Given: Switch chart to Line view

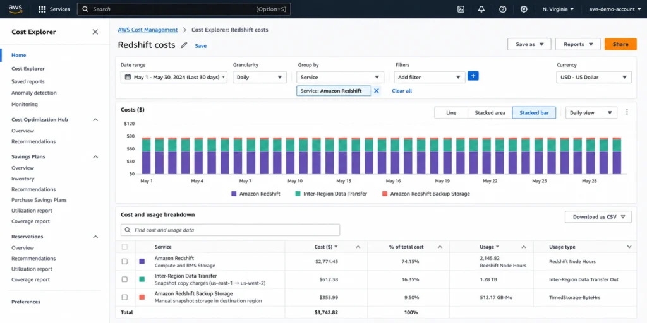Looking at the screenshot, I should point(451,112).
